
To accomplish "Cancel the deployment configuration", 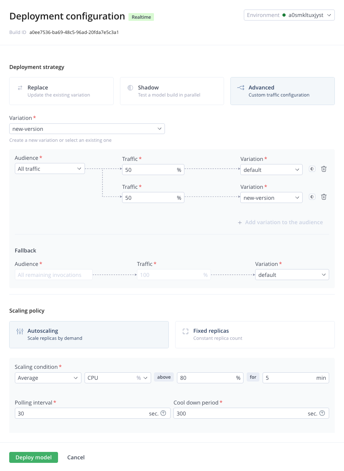I will pos(76,457).
